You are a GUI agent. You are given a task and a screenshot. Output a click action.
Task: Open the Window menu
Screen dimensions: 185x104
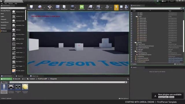[11, 3]
